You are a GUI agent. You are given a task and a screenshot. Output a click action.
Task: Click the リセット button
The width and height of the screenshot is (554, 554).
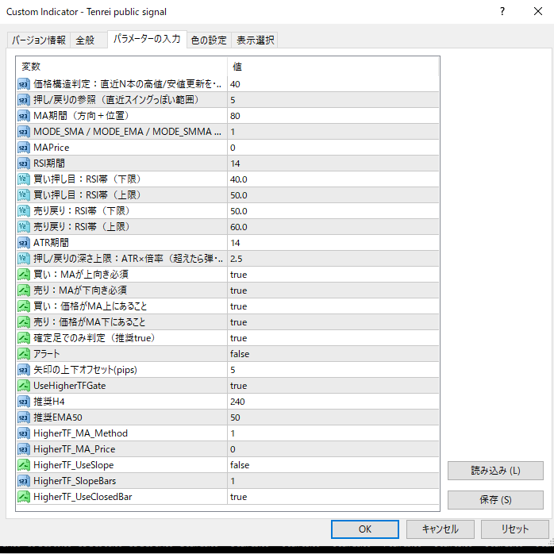tap(515, 529)
